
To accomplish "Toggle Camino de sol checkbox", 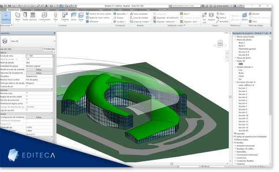I will [x=27, y=86].
